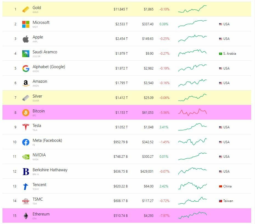Click the Apple logo icon
The image size is (255, 224).
(x=26, y=39)
